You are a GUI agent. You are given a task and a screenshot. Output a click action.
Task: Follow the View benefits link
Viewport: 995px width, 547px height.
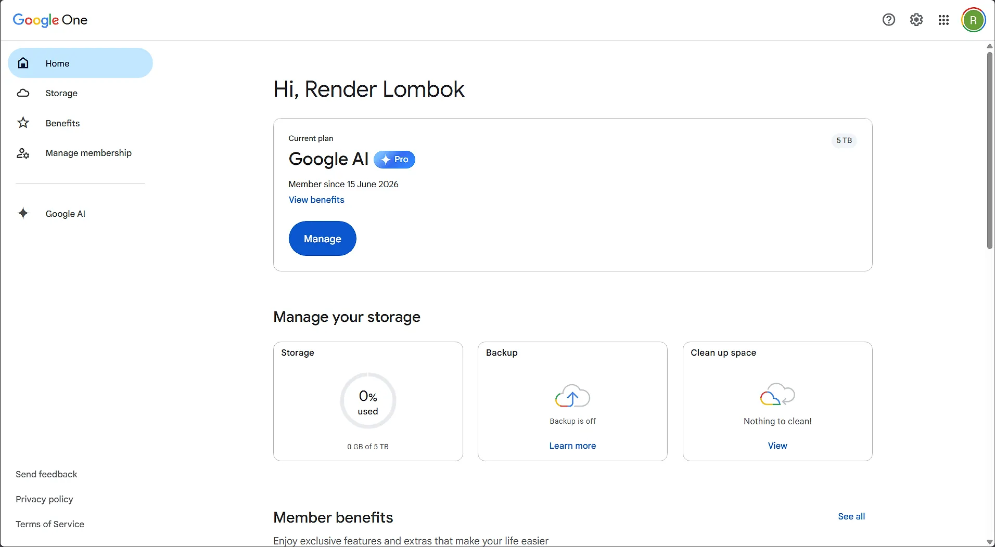click(316, 200)
